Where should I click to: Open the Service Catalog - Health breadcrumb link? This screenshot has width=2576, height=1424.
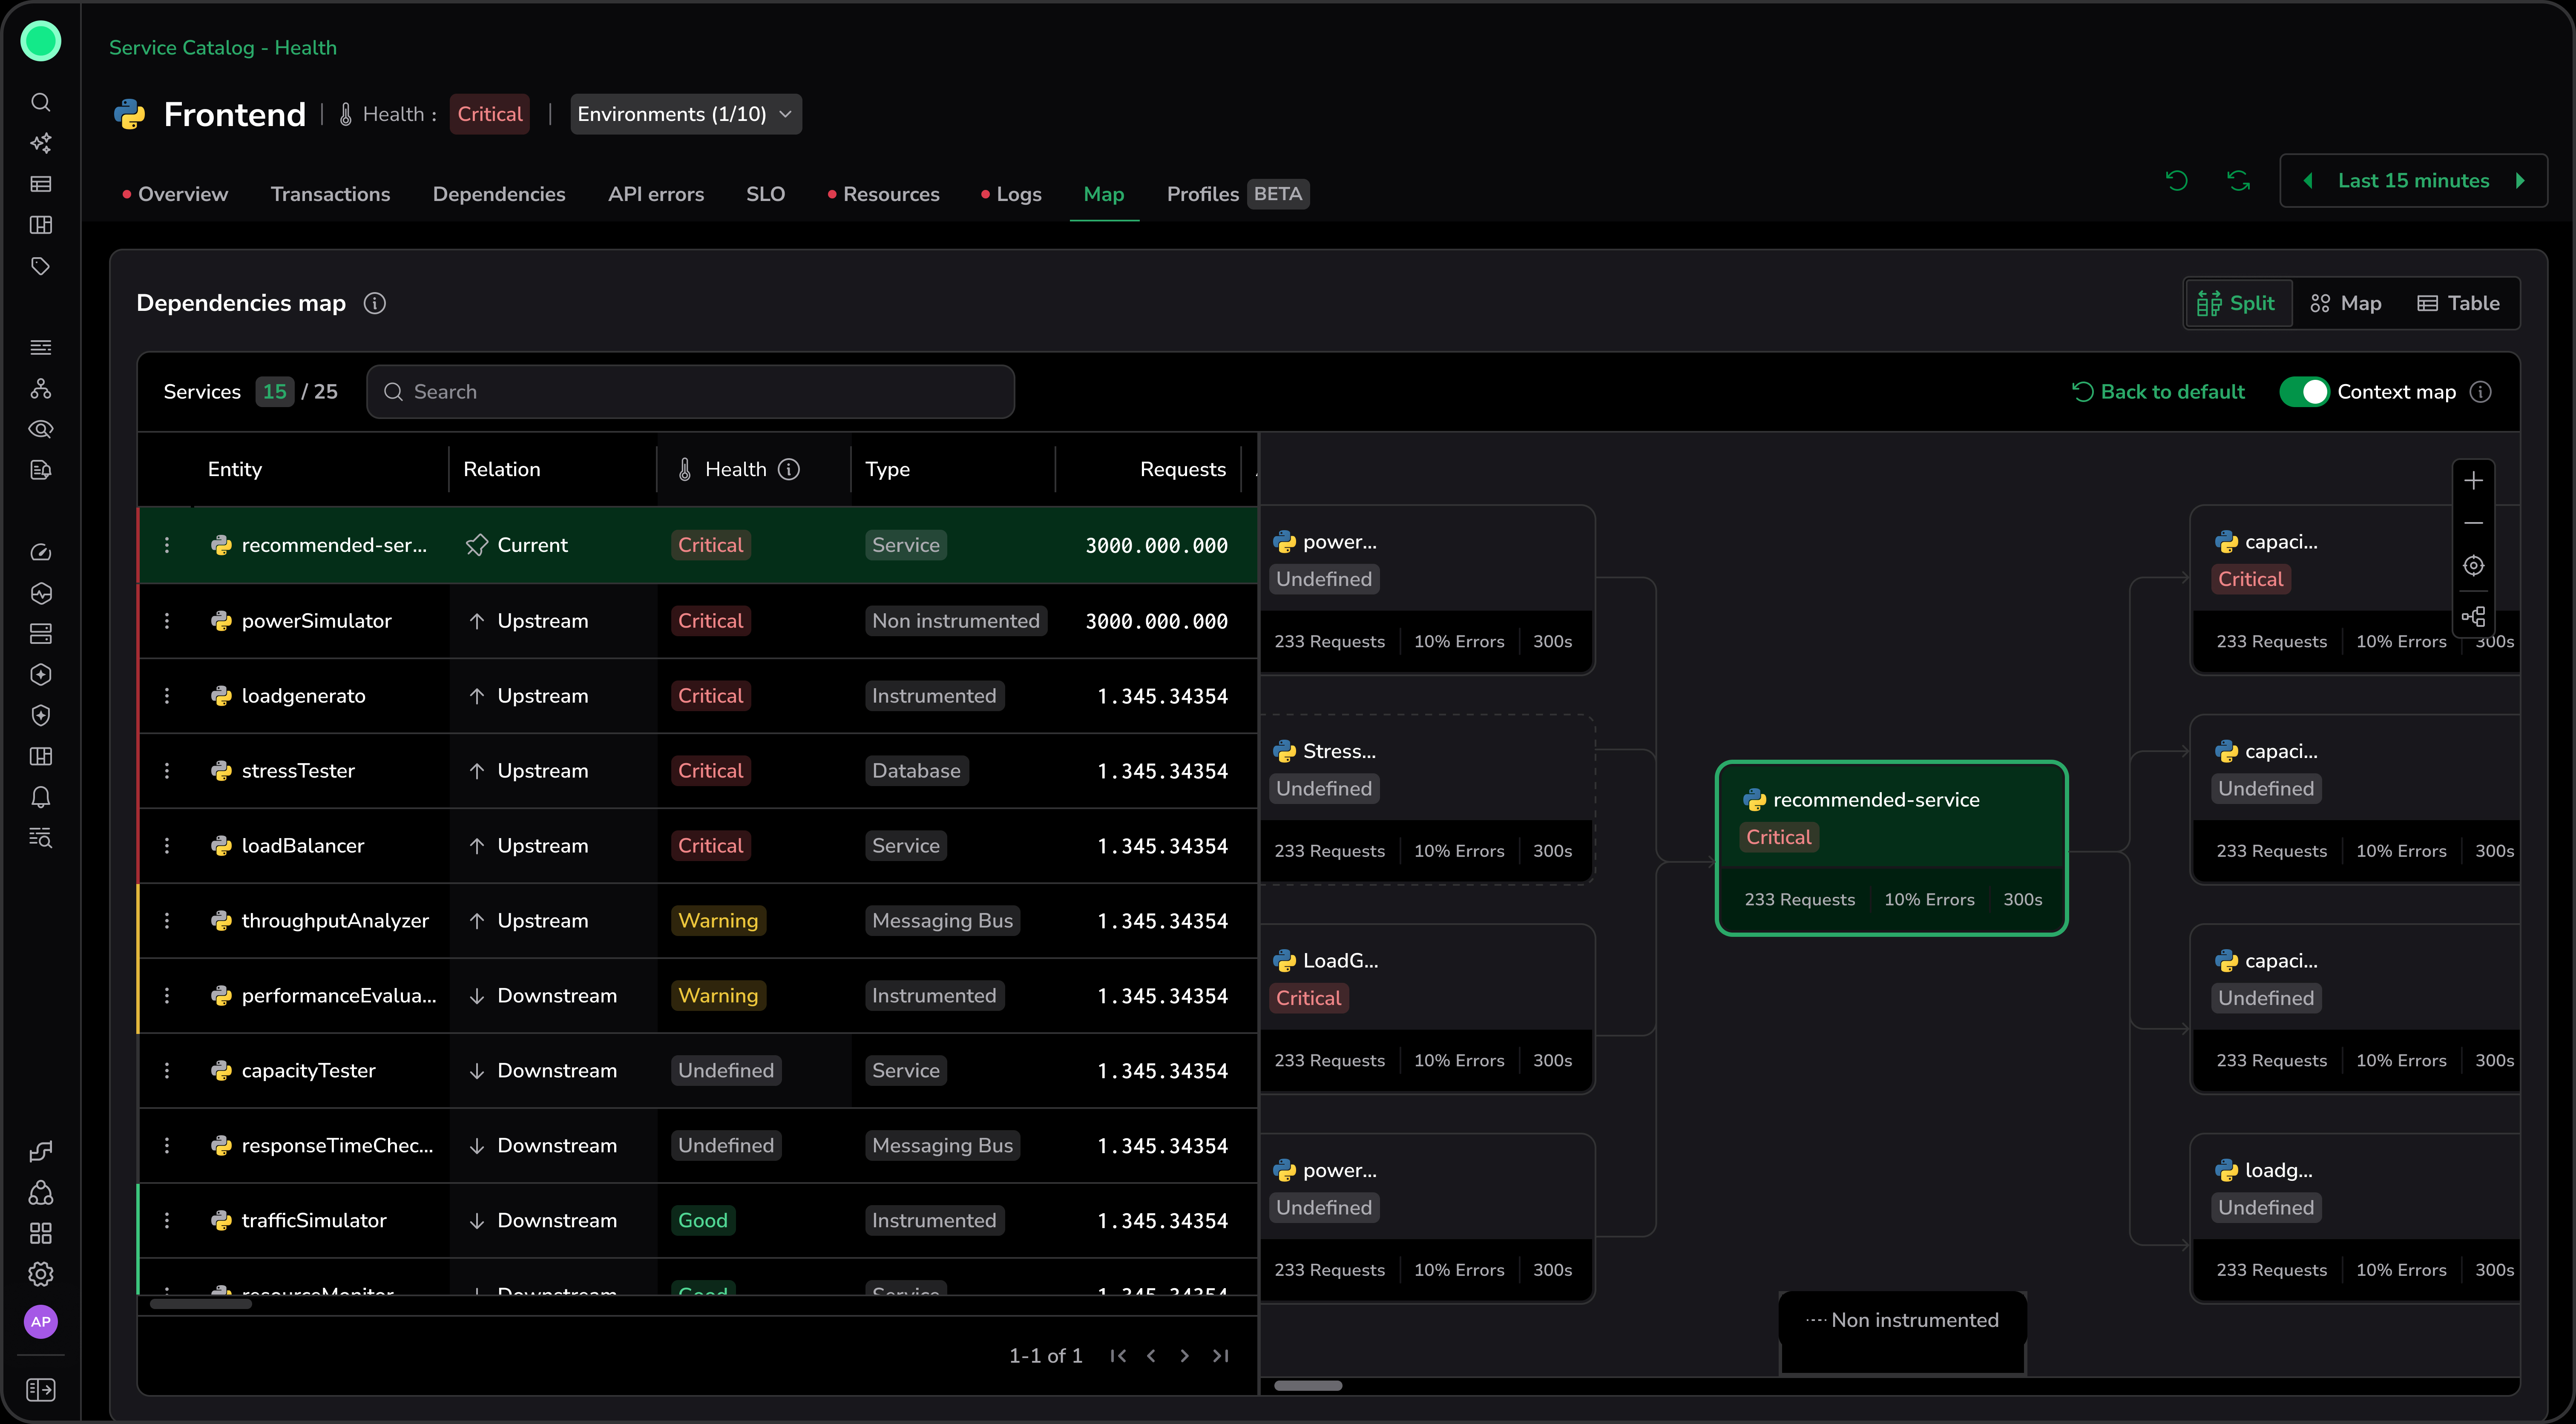(x=222, y=47)
